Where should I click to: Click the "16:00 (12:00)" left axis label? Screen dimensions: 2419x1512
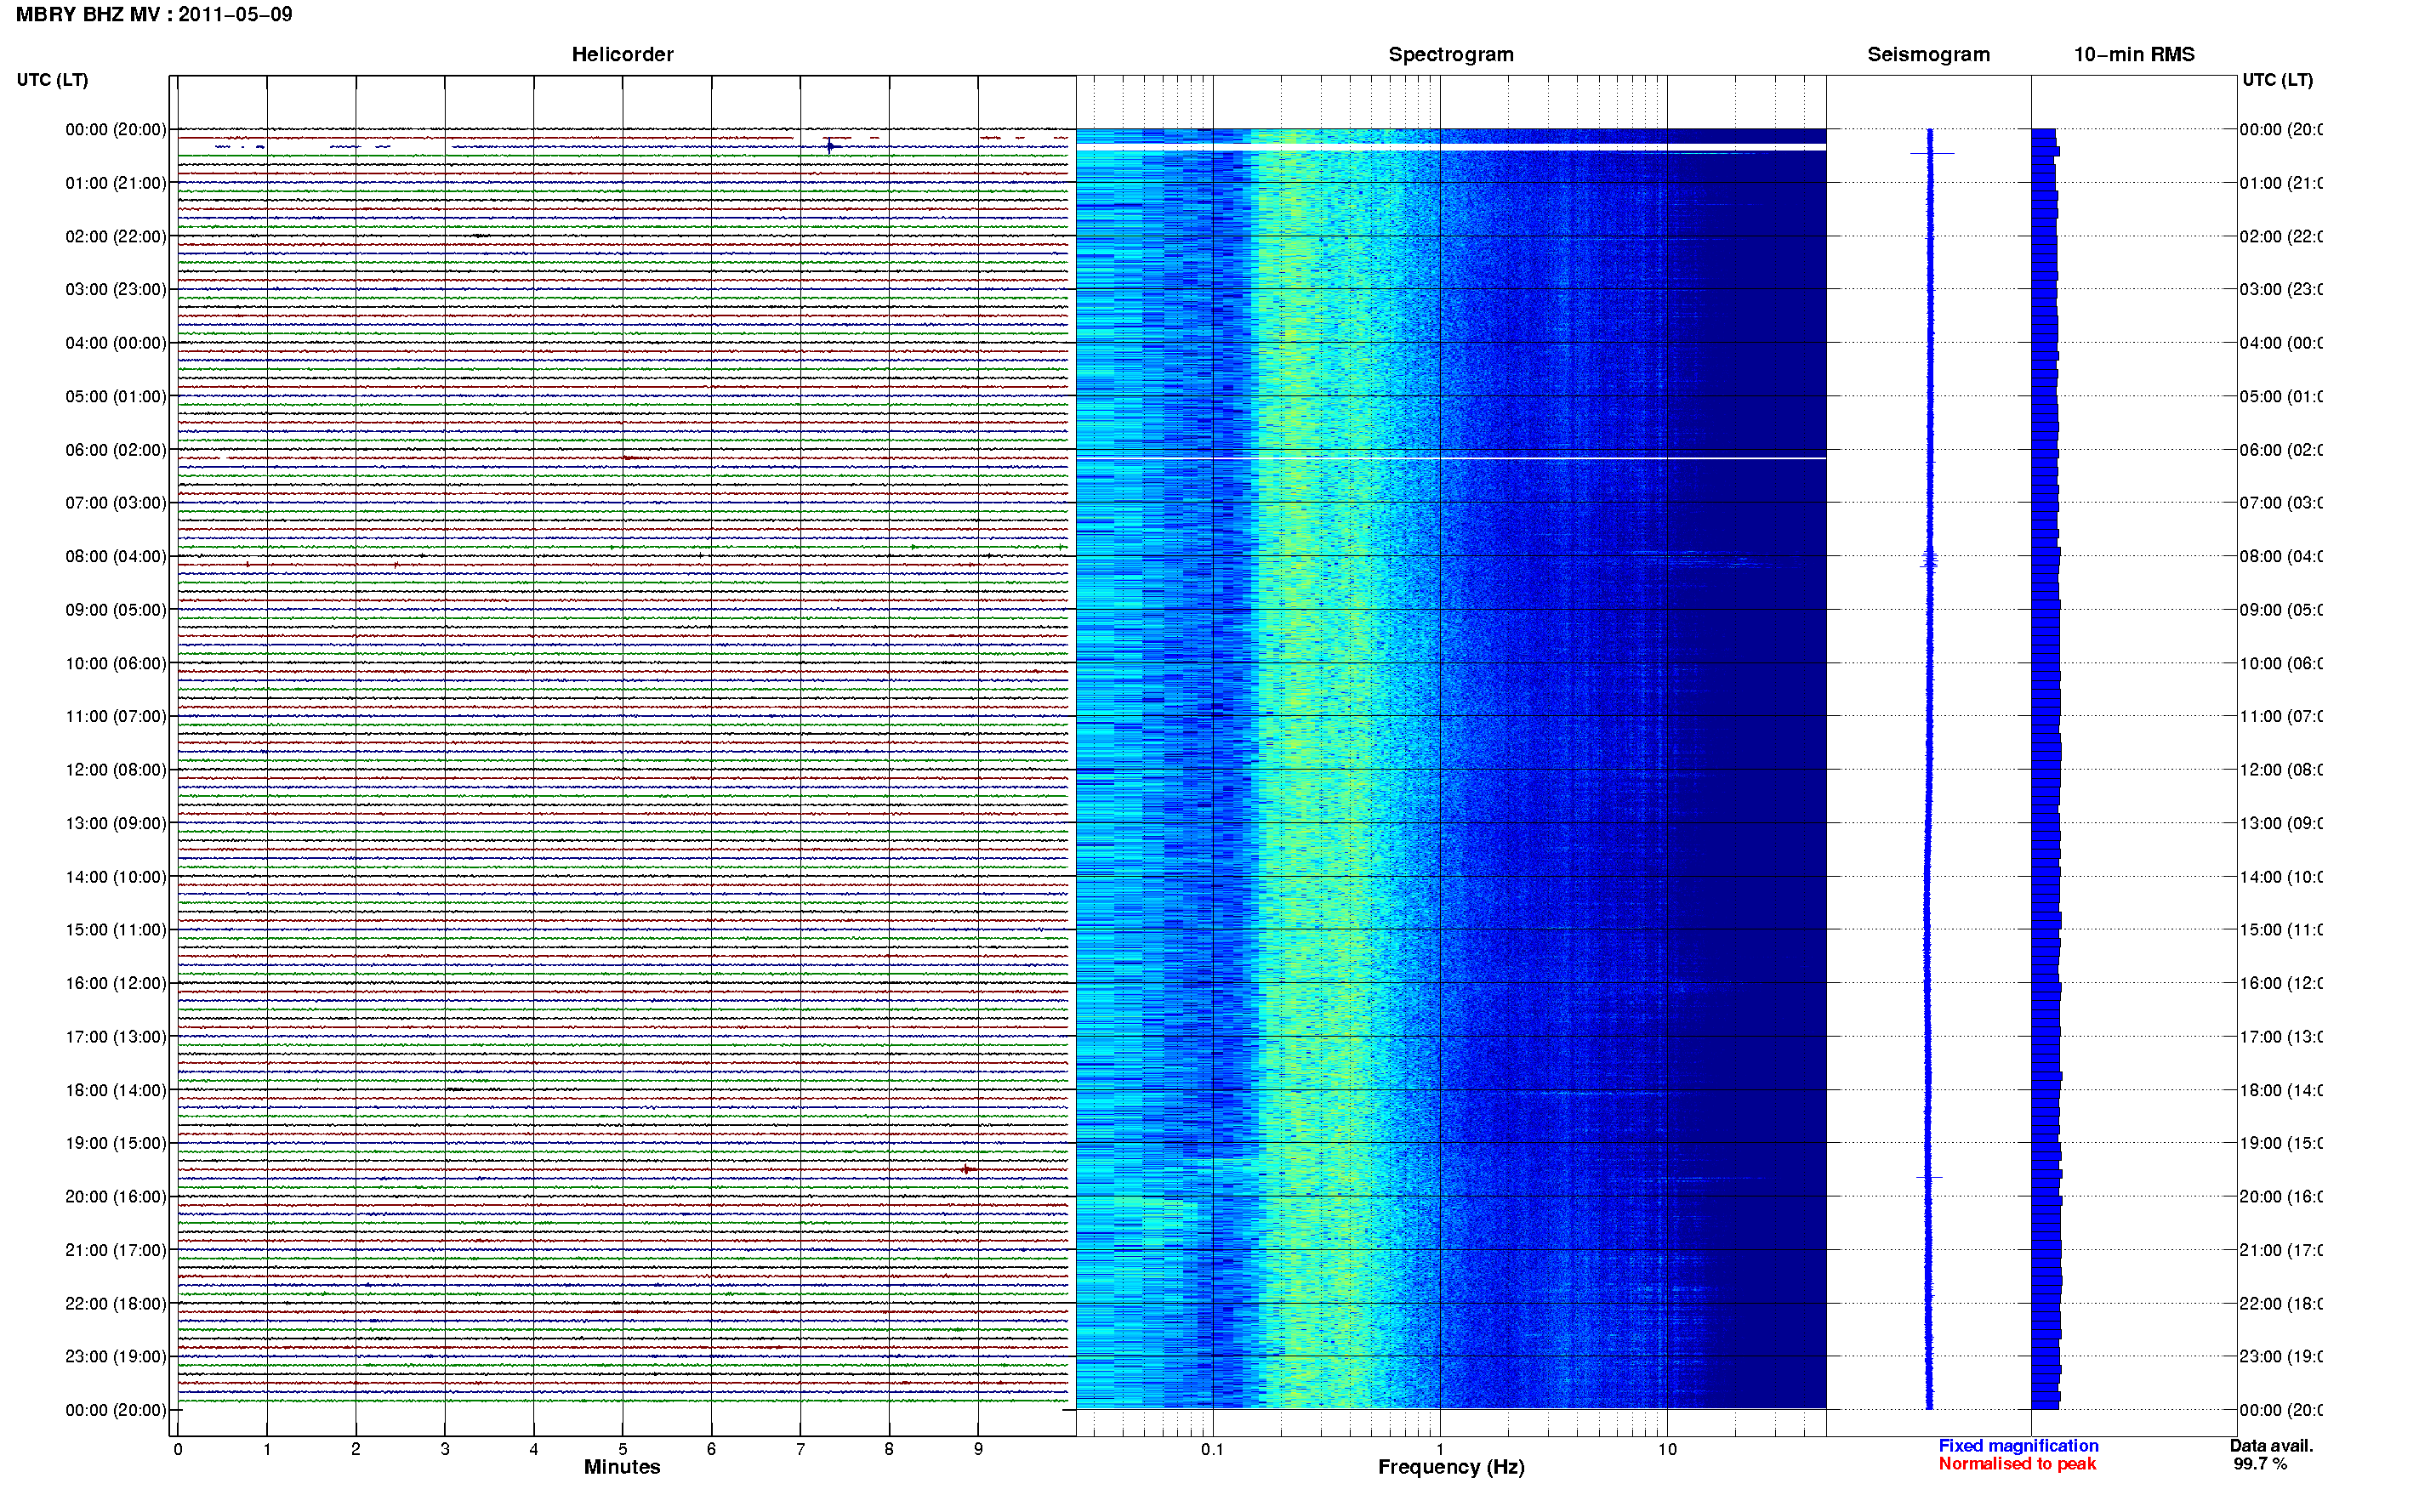coord(116,984)
